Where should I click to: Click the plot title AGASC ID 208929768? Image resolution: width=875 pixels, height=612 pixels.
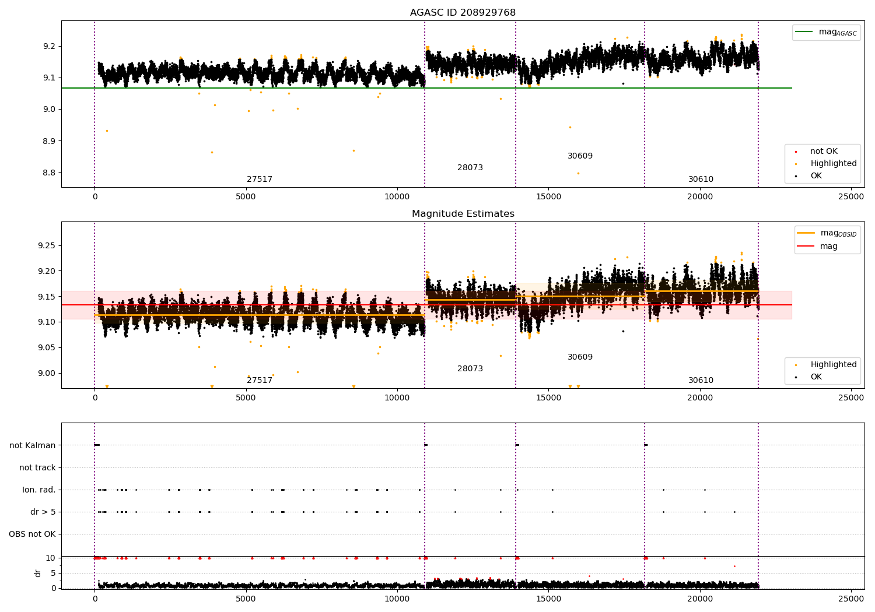coord(463,13)
